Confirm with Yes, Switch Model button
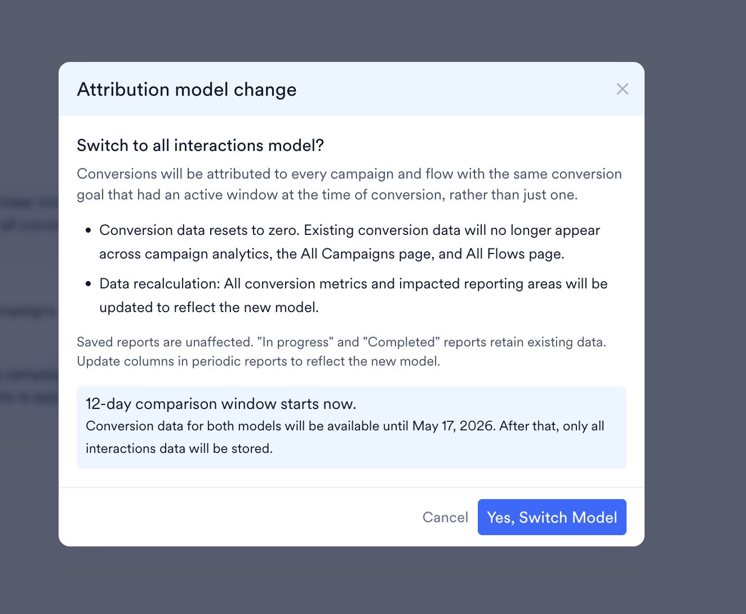Image resolution: width=746 pixels, height=614 pixels. coord(552,517)
